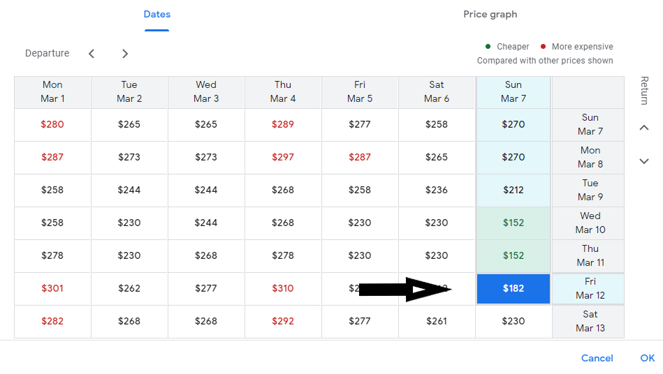Image resolution: width=663 pixels, height=374 pixels.
Task: Pick $278 Thu Mar 4 departure, Thu Mar 11 return
Action: pyautogui.click(x=283, y=255)
